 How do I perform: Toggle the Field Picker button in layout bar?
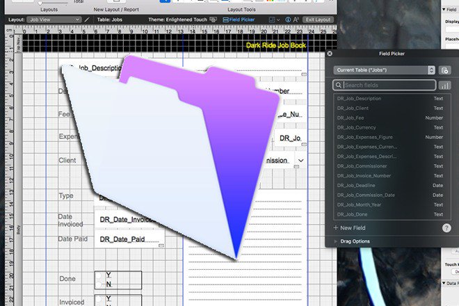239,19
